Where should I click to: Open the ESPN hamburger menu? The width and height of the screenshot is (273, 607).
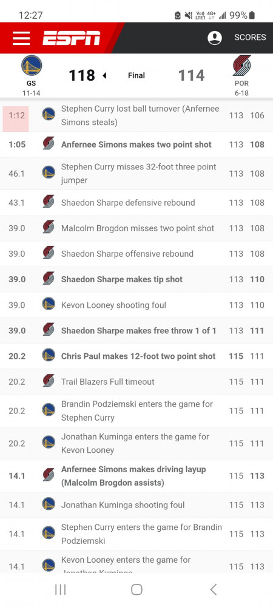[21, 38]
